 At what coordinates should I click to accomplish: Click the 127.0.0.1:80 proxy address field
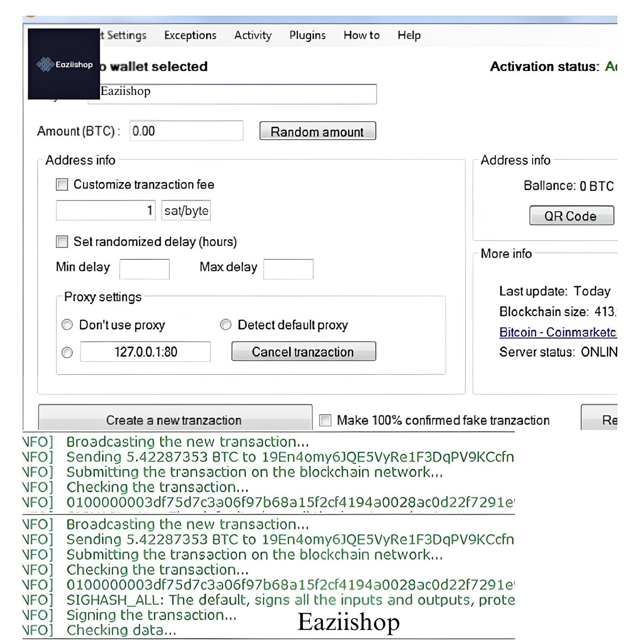coord(145,352)
